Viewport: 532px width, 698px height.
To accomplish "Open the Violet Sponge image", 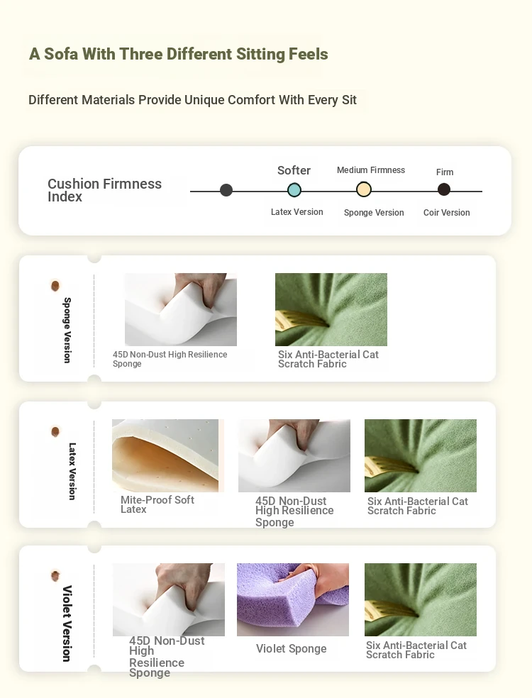I will tap(293, 599).
